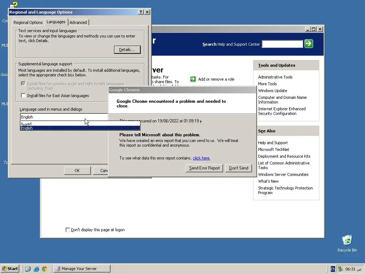Click the Show Desktop quick launch icon

[28, 269]
